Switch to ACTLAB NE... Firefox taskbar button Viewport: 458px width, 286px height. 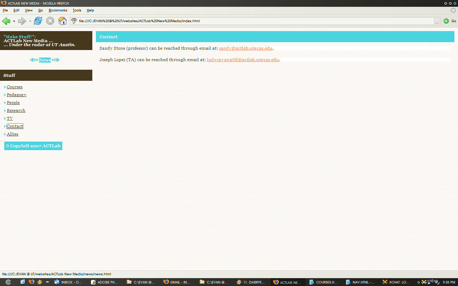(x=288, y=282)
